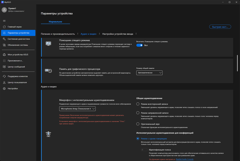Viewport: 240px width, 161px height.
Task: Open Центр сообщений message icon
Action: (4, 67)
